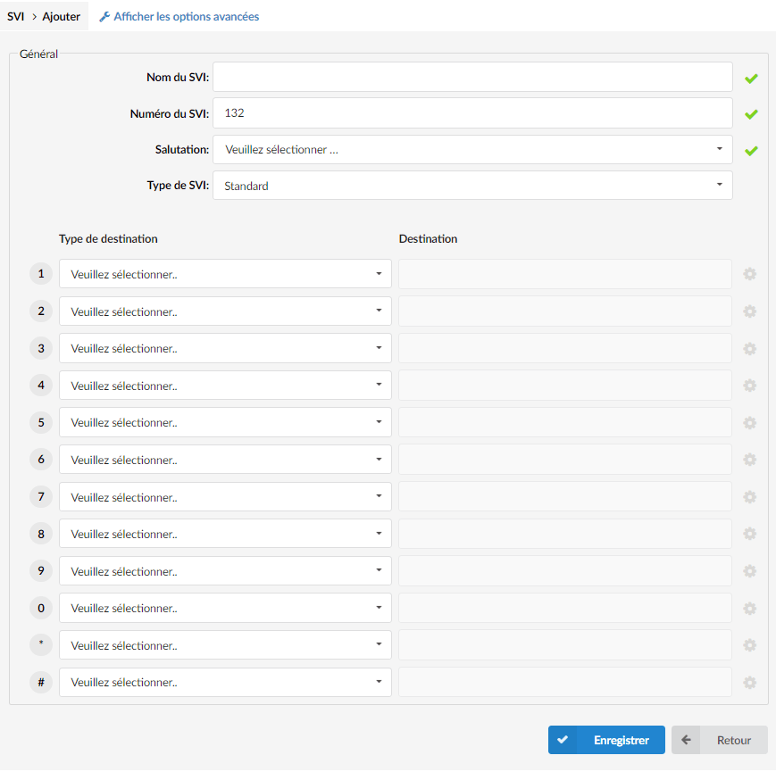Open settings gear for key 8 row
This screenshot has width=776, height=772.
(x=749, y=534)
